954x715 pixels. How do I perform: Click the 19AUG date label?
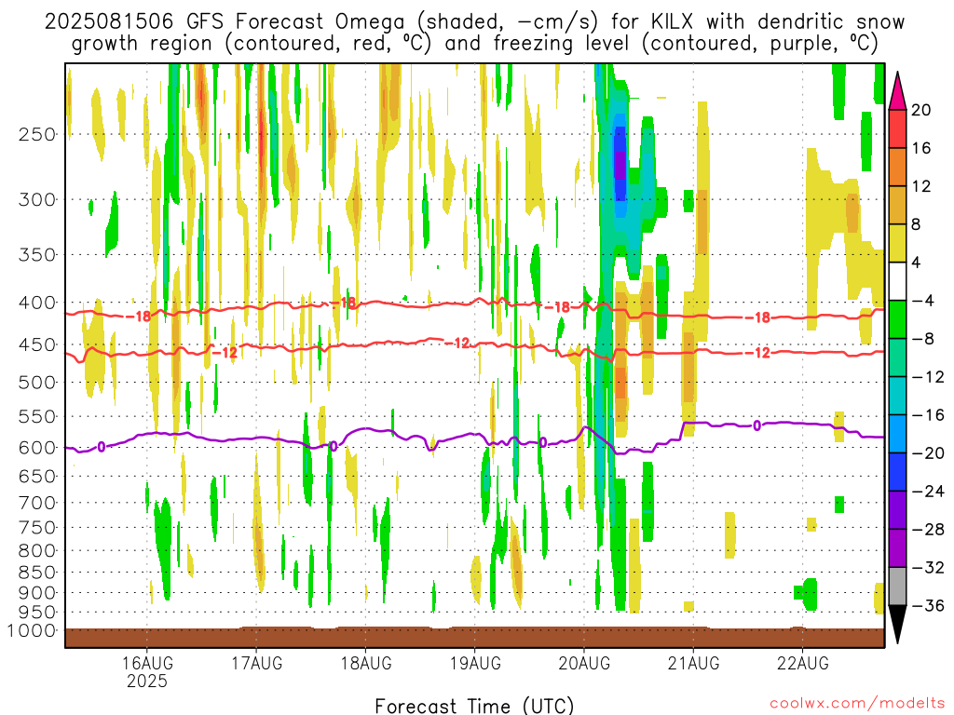[475, 663]
